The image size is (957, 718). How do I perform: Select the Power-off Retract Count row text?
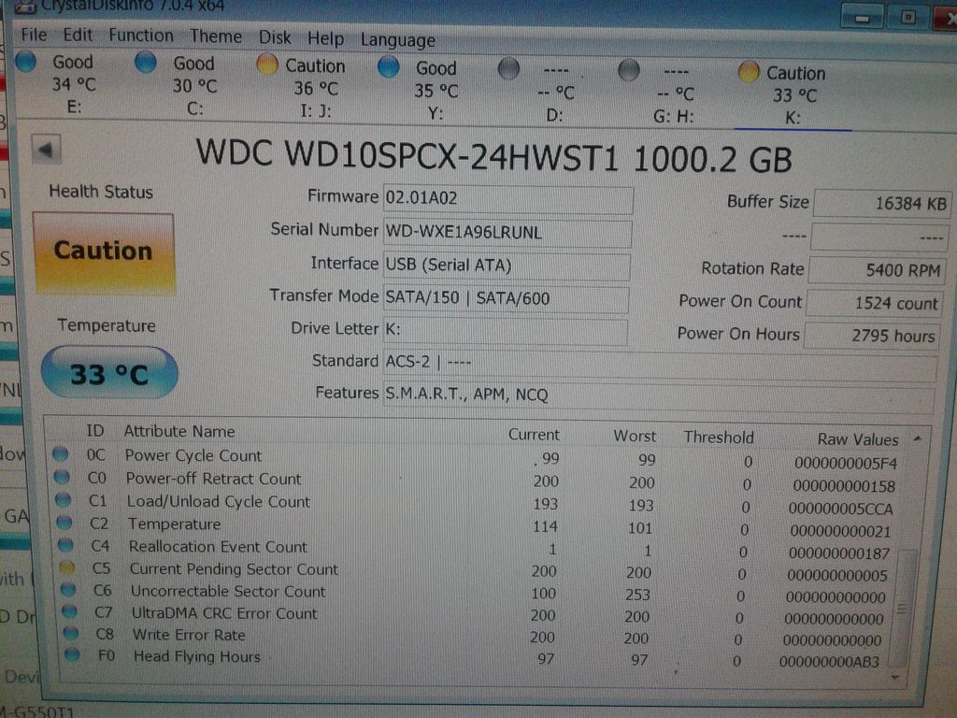tap(214, 478)
